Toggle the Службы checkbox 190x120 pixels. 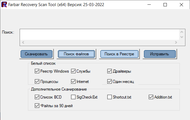[73, 71]
